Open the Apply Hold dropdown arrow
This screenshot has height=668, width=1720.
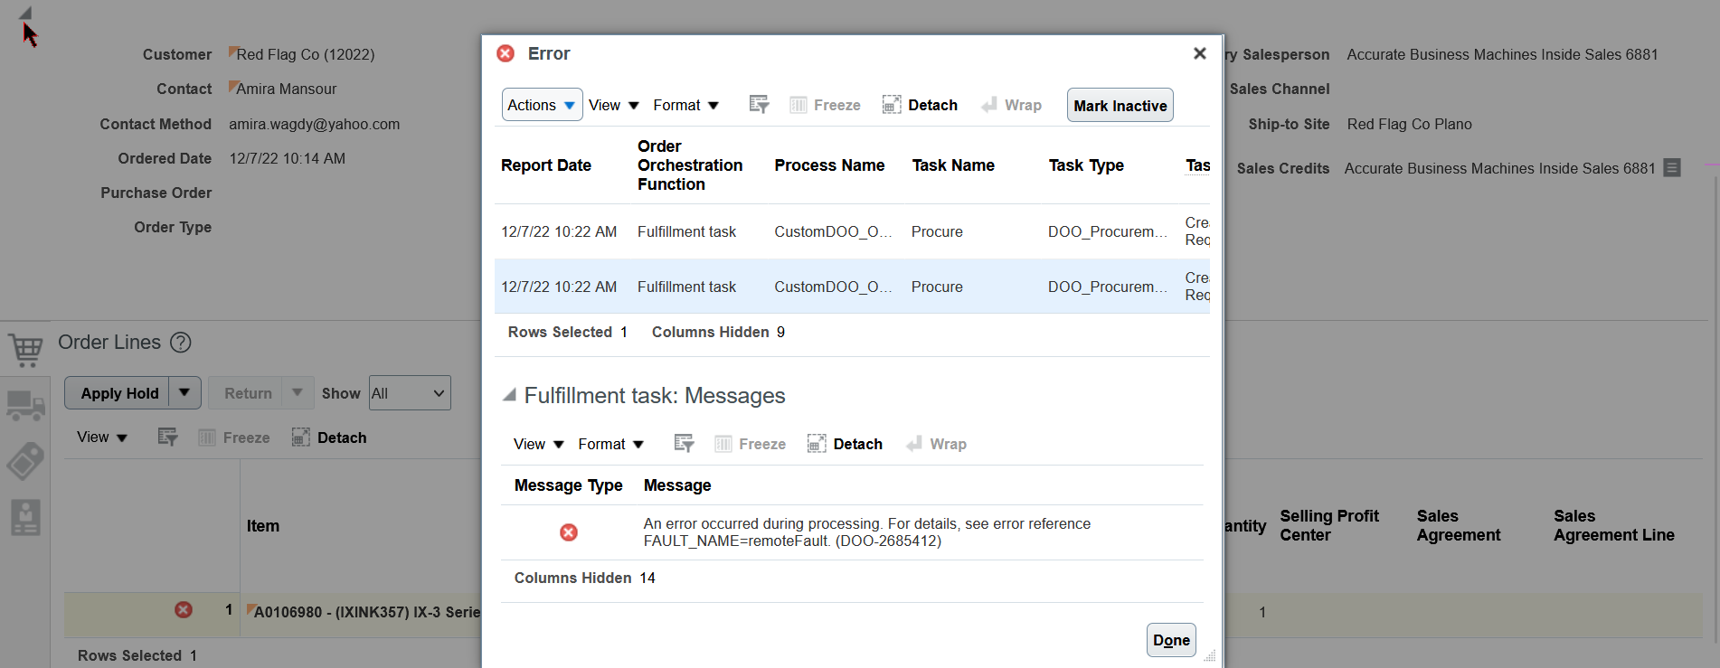point(184,393)
